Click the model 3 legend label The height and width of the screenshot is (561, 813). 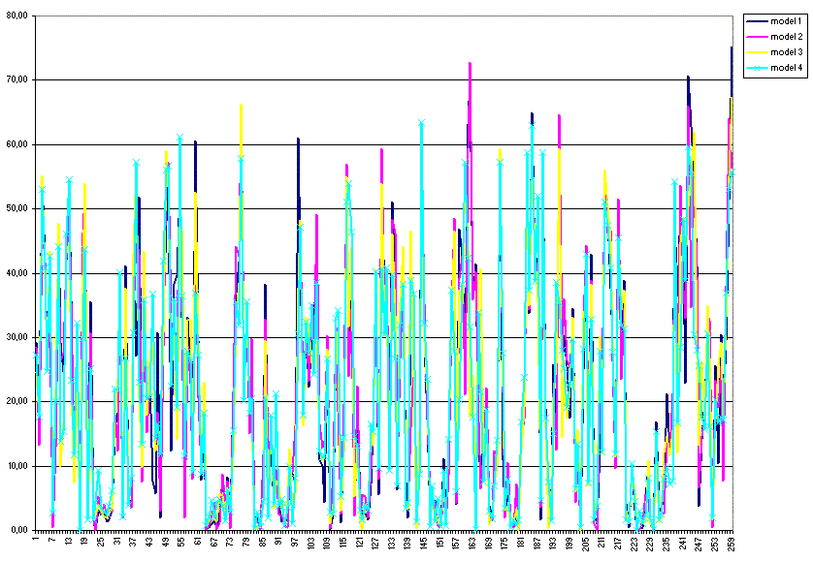point(786,51)
